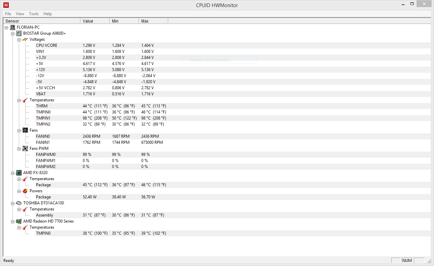The height and width of the screenshot is (266, 434).
Task: Collapse the Powers branch
Action: (x=19, y=191)
